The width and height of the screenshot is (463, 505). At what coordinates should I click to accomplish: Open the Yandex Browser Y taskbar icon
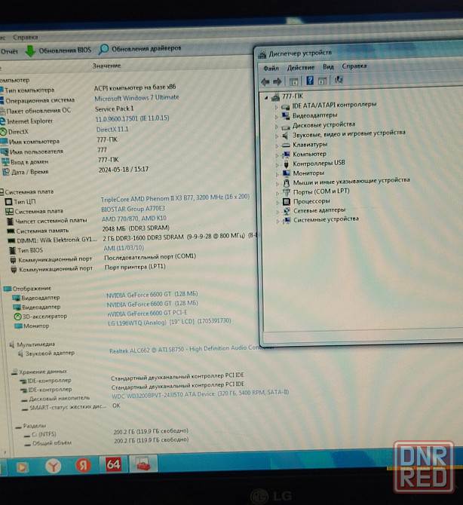coord(54,466)
